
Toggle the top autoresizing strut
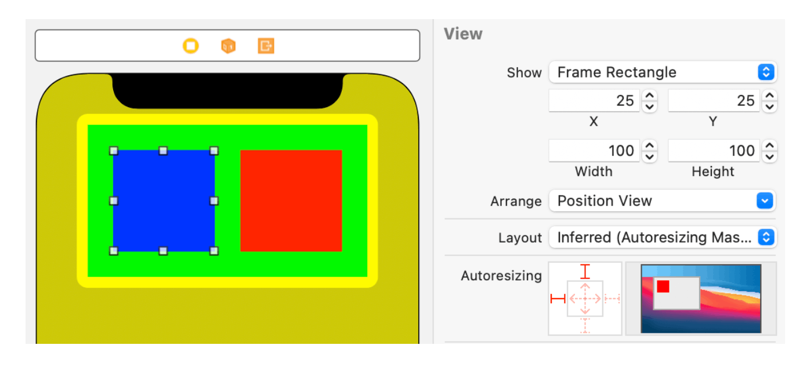pyautogui.click(x=585, y=270)
